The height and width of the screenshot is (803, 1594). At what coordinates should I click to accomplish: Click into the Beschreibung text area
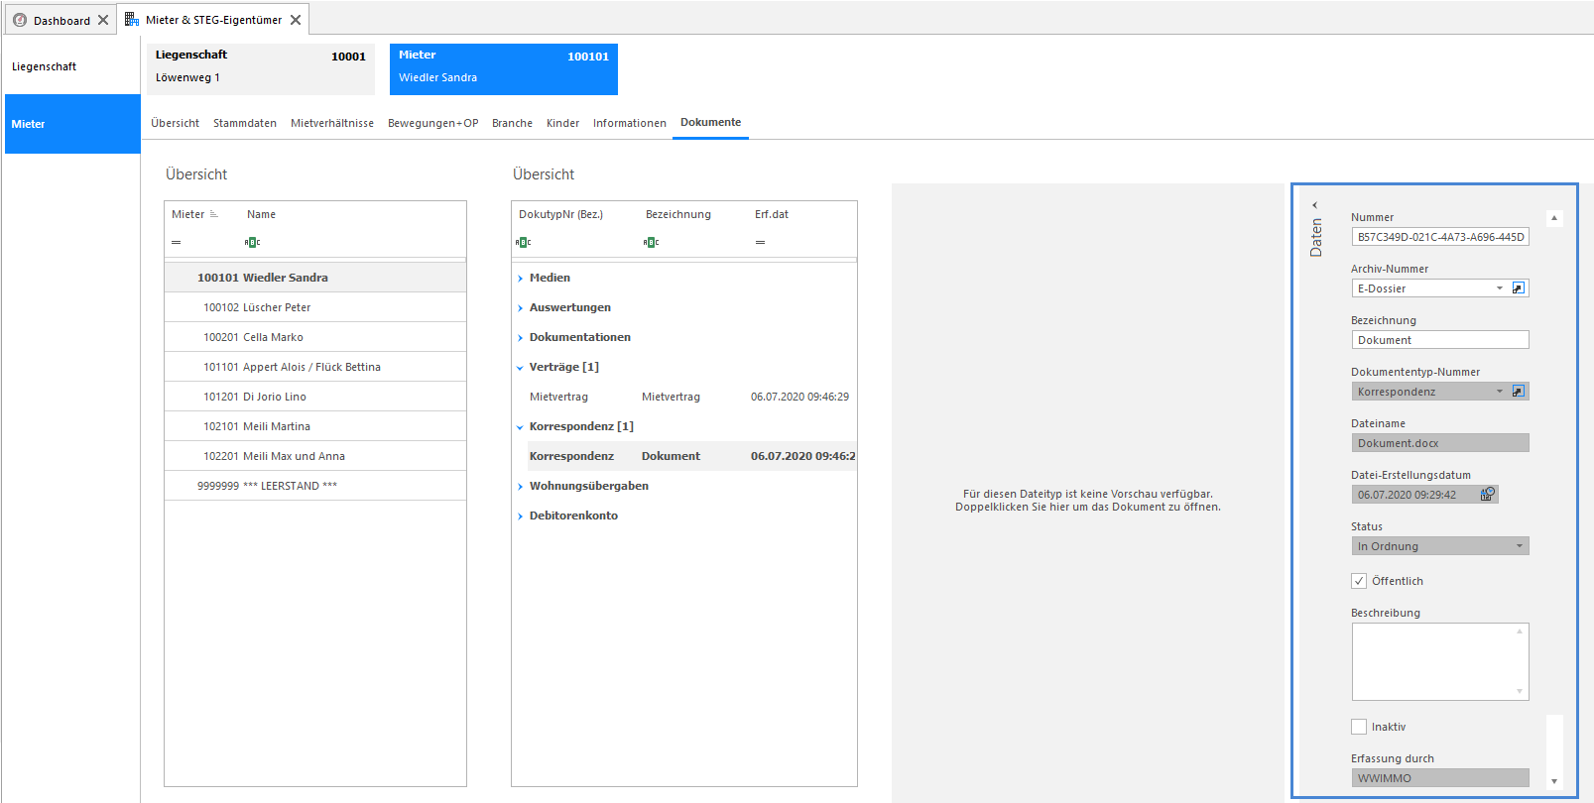click(1440, 661)
